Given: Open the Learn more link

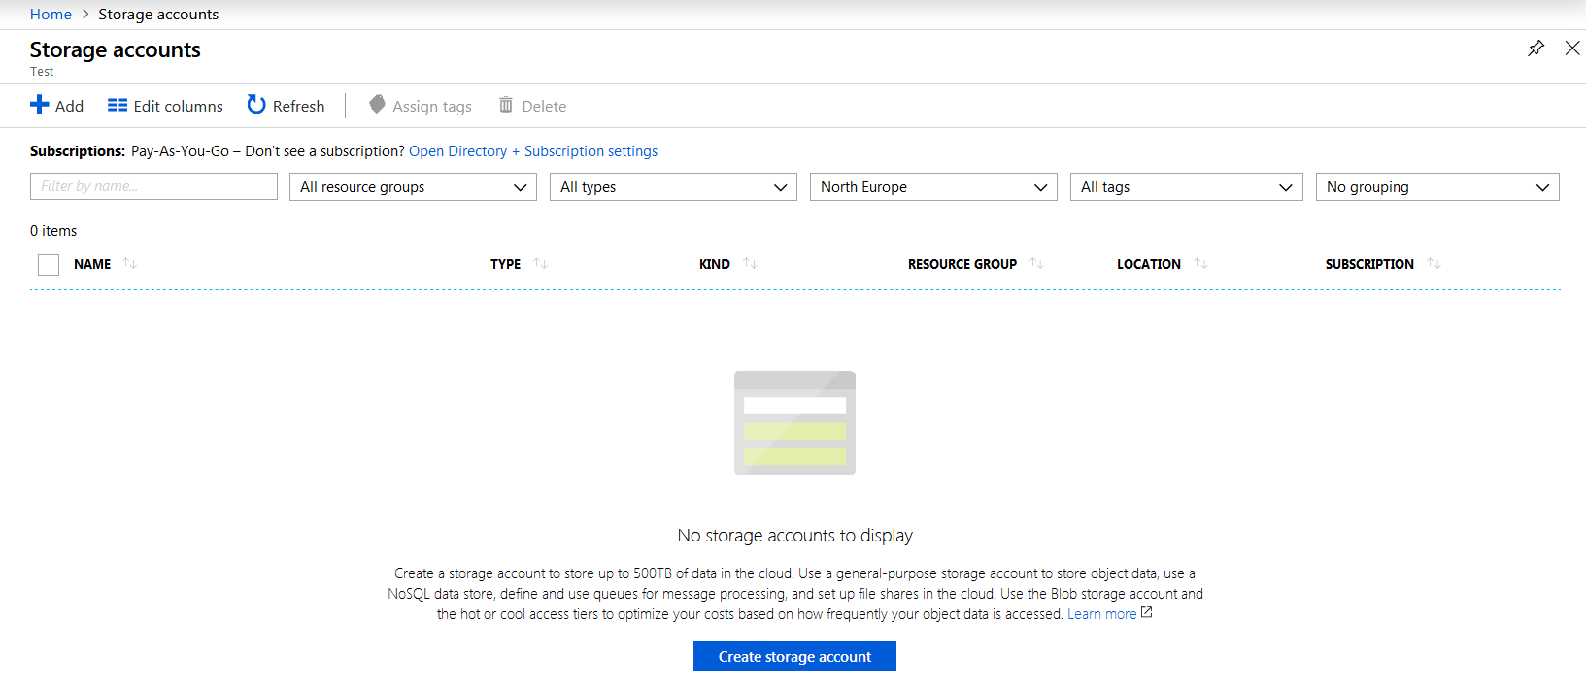Looking at the screenshot, I should pyautogui.click(x=1102, y=614).
